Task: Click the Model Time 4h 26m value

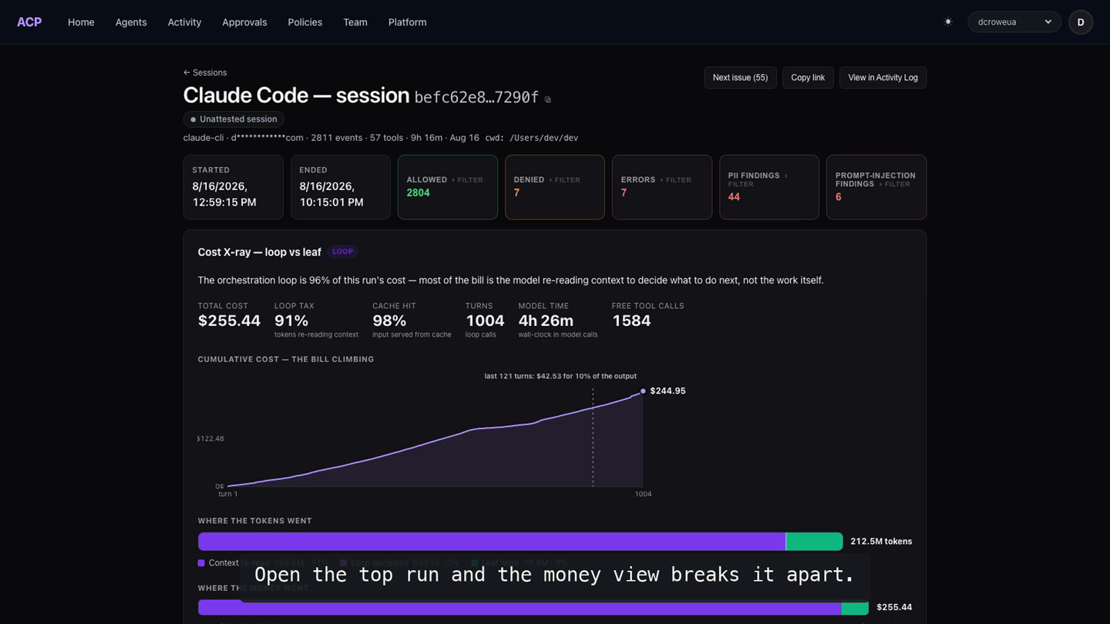Action: (546, 320)
